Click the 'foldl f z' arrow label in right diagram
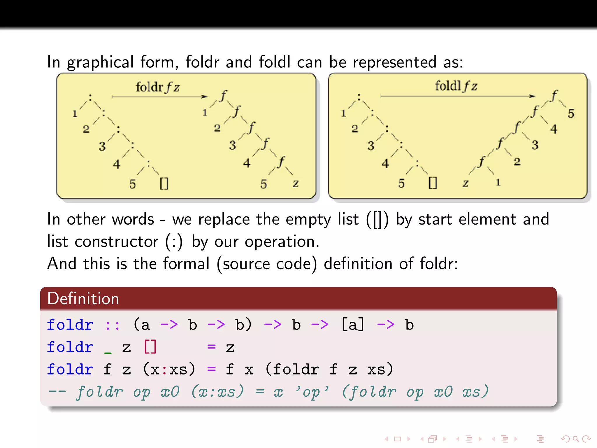This screenshot has width=597, height=448. [x=456, y=86]
